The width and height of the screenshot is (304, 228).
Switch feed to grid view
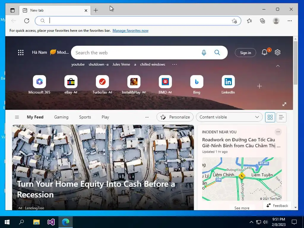[270, 117]
